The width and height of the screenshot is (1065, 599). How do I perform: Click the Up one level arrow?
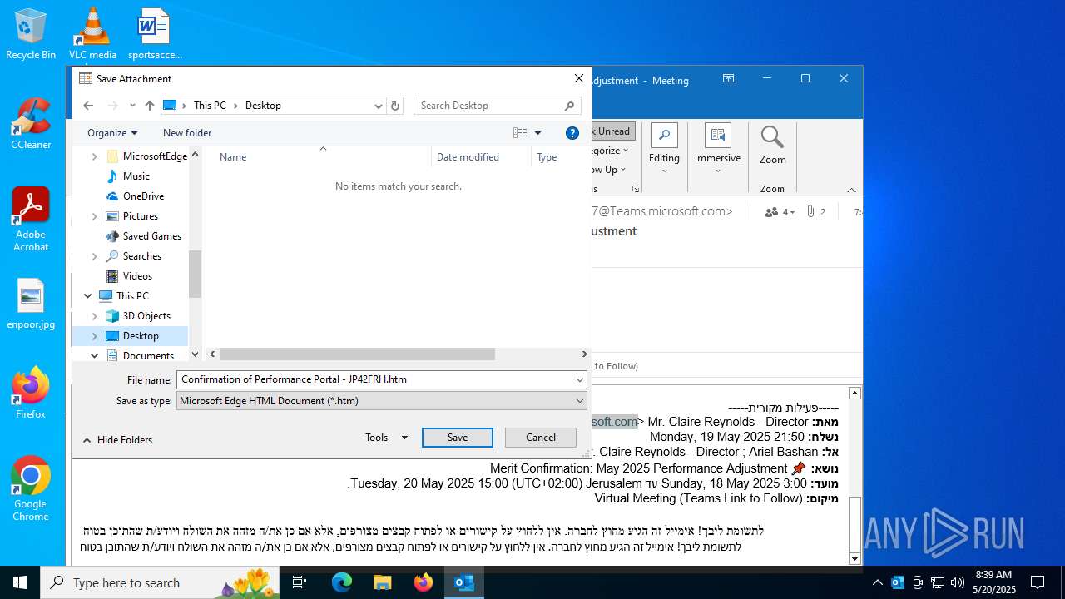tap(150, 106)
